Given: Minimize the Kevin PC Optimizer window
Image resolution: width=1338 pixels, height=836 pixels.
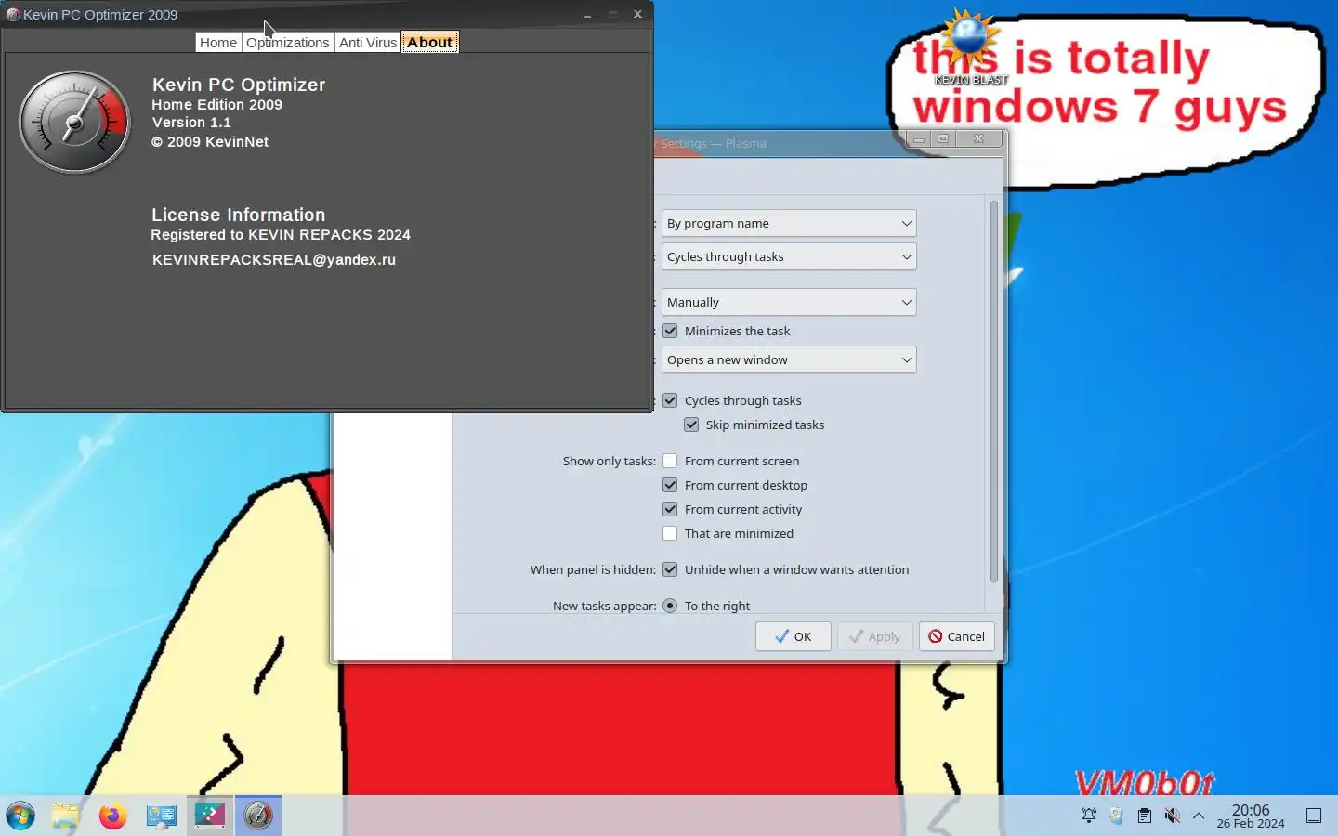Looking at the screenshot, I should pyautogui.click(x=587, y=15).
